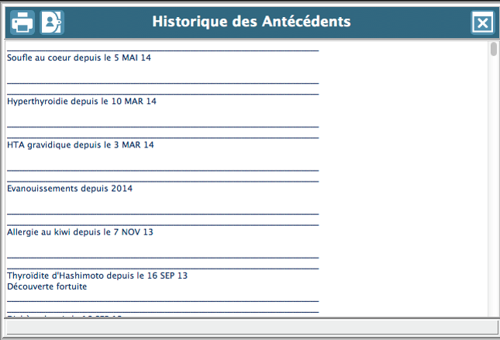The image size is (500, 340).
Task: Click the partially visible entry at list bottom
Action: [64, 315]
